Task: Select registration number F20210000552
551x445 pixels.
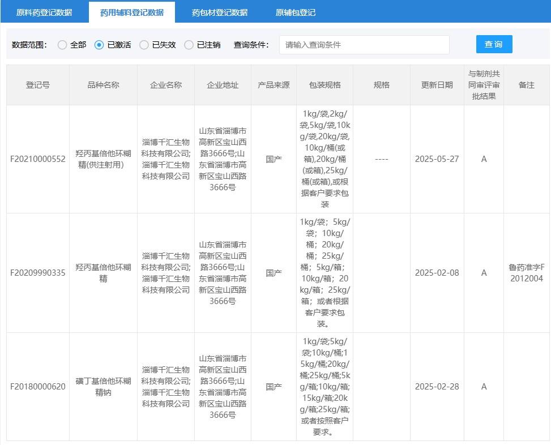Action: tap(38, 159)
